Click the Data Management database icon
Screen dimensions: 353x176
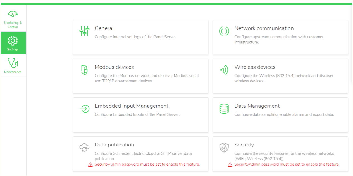[x=224, y=109]
